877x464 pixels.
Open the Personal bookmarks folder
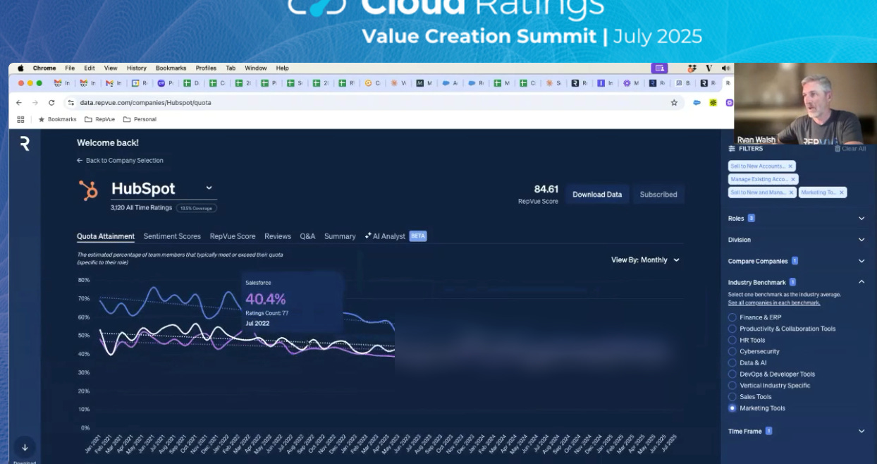pyautogui.click(x=140, y=119)
